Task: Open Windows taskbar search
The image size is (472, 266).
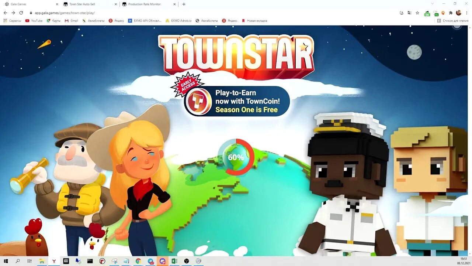Action: pyautogui.click(x=18, y=261)
